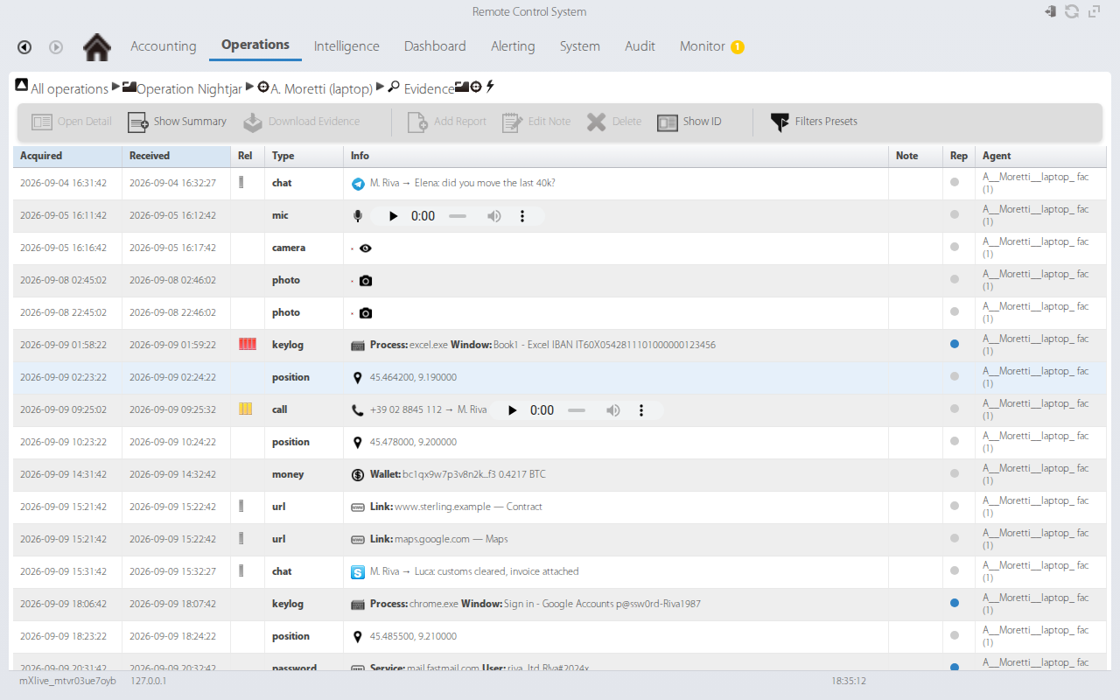The image size is (1120, 700).
Task: Click the map pin in 45.464200 row
Action: point(357,378)
